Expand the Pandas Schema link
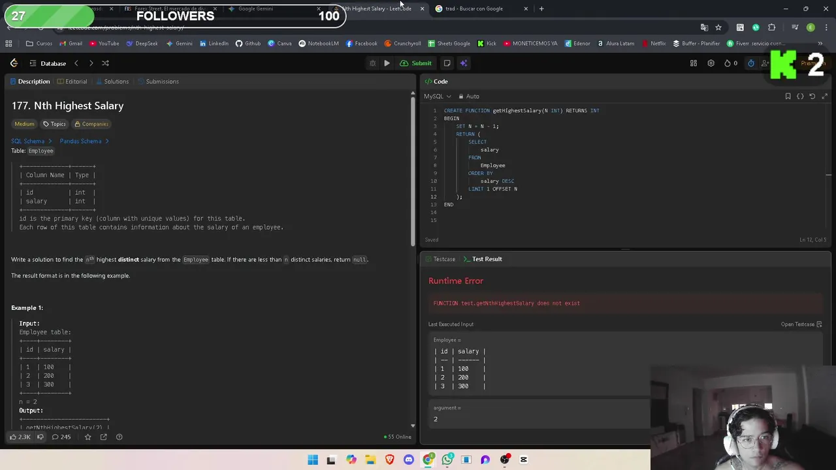This screenshot has height=470, width=836. (84, 141)
